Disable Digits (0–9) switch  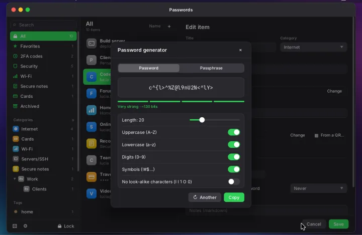tap(234, 157)
